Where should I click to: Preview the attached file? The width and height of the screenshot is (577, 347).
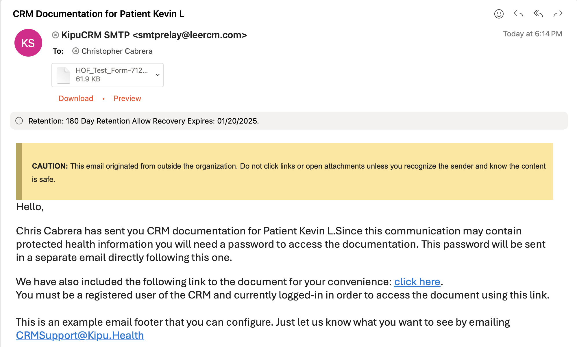[x=127, y=98]
